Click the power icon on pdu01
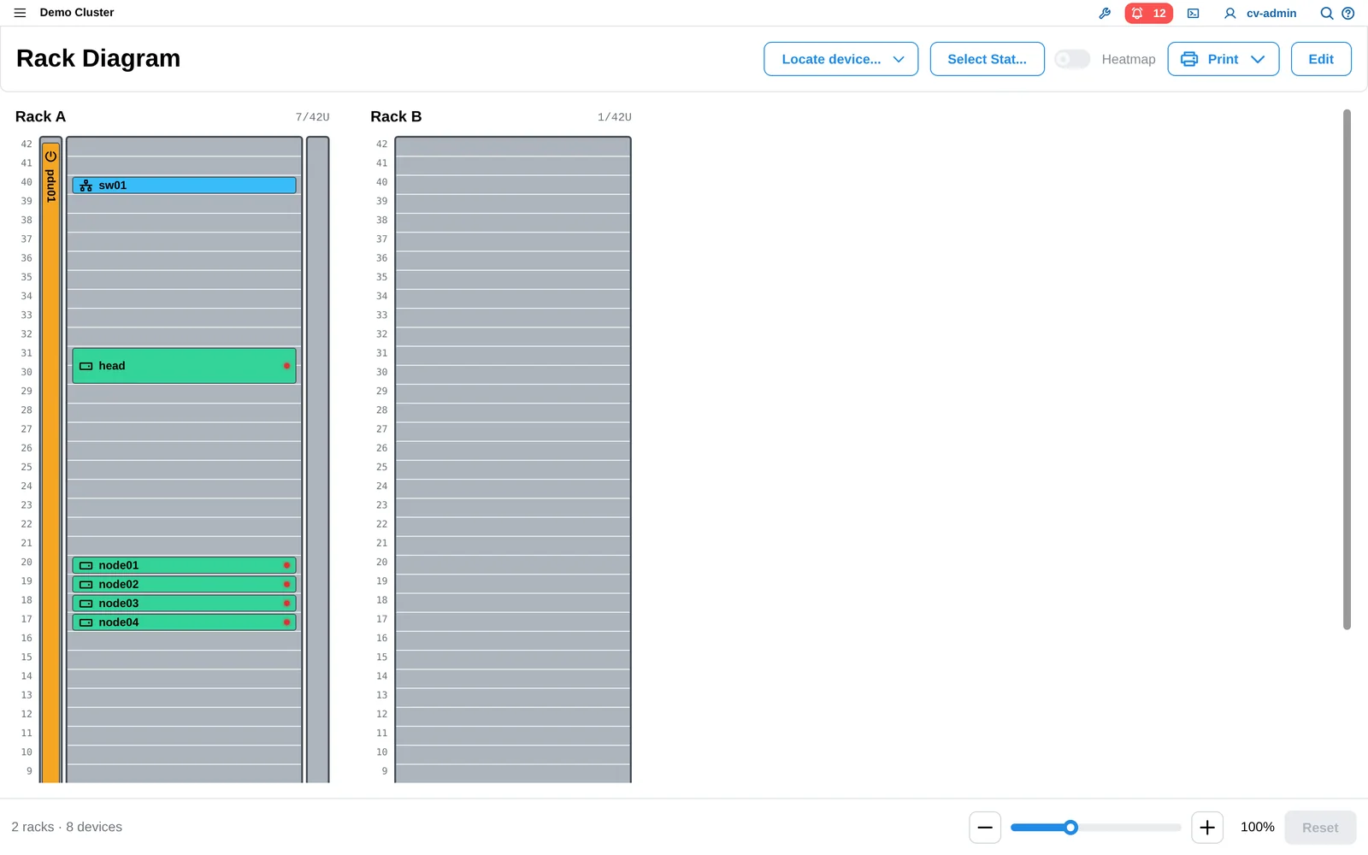This screenshot has width=1368, height=855. [50, 156]
